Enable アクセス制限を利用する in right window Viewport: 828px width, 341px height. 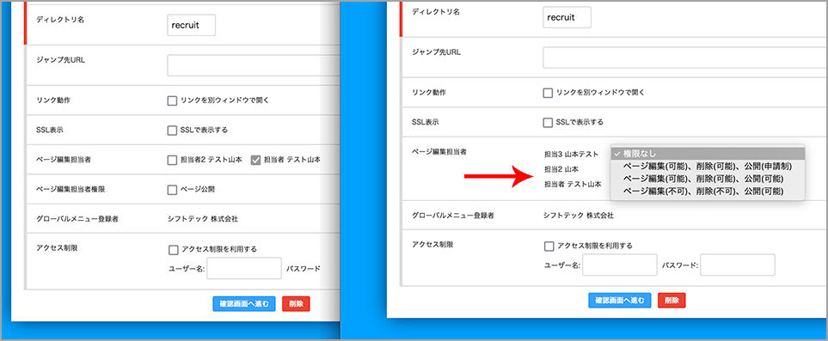tap(549, 246)
